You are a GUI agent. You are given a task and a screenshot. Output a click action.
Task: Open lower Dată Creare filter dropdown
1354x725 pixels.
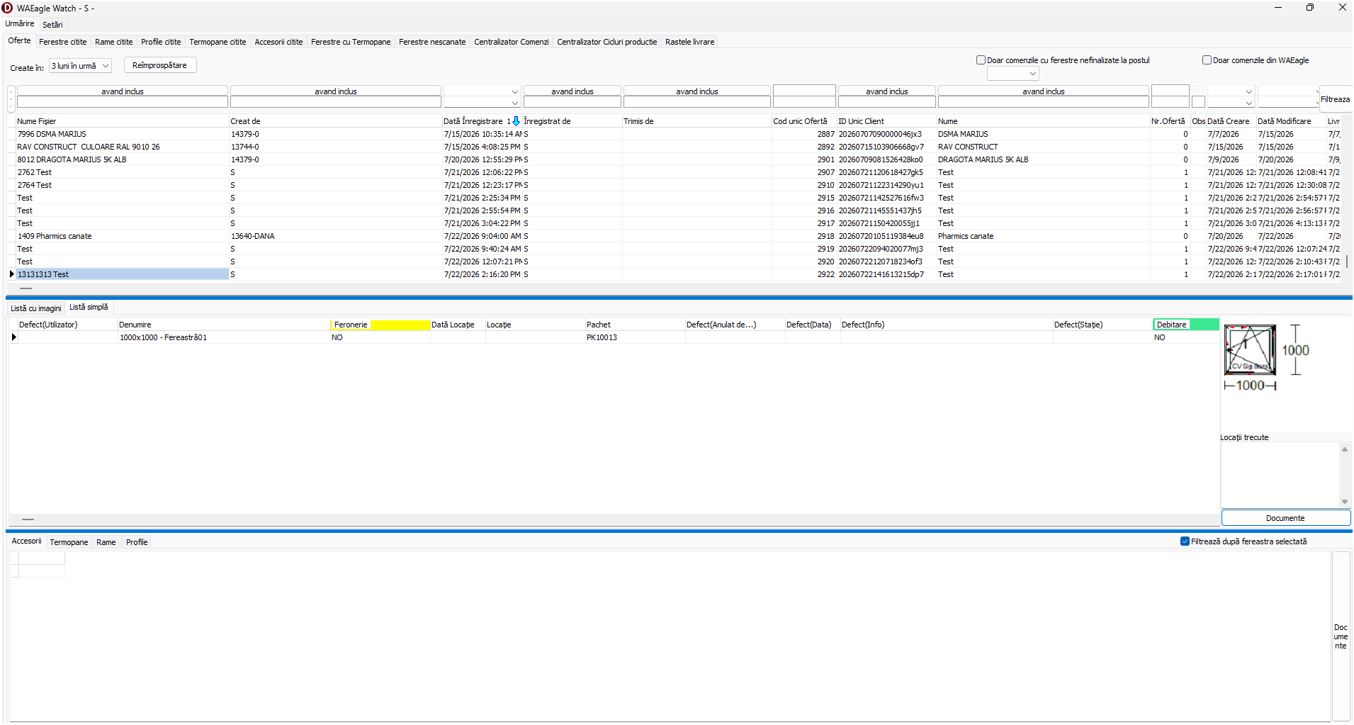click(x=1248, y=103)
